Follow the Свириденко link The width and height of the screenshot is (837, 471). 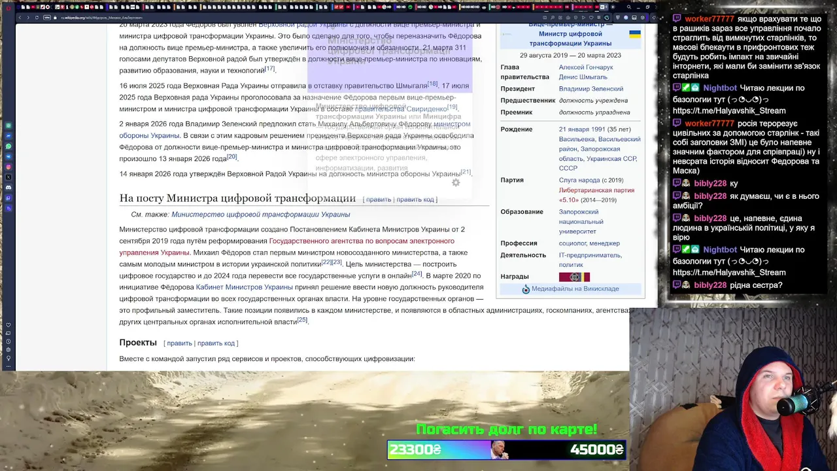click(x=427, y=109)
